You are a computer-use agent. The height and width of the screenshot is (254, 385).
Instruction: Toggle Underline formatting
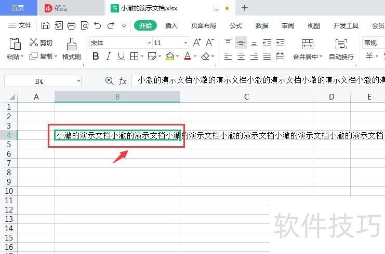[121, 57]
